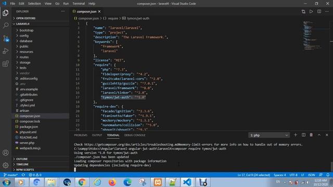The width and height of the screenshot is (333, 187).
Task: Open editor More Actions ellipsis
Action: [327, 11]
